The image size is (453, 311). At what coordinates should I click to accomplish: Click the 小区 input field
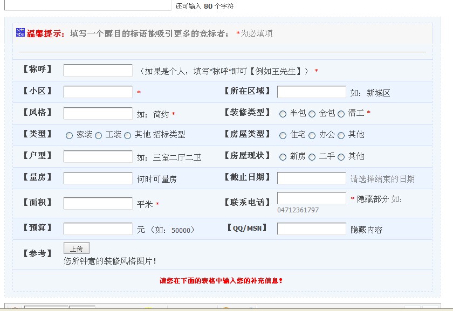98,92
